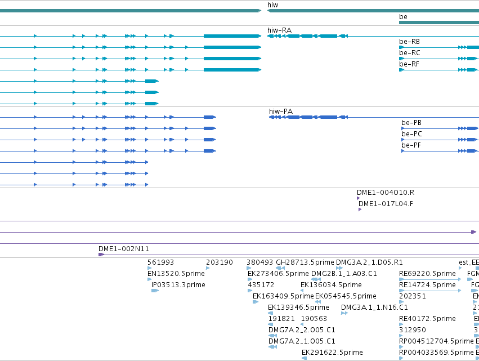Select EST DMG3A.2_1.D05.R1
Screen dimensions: 479x361
[x=369, y=262]
